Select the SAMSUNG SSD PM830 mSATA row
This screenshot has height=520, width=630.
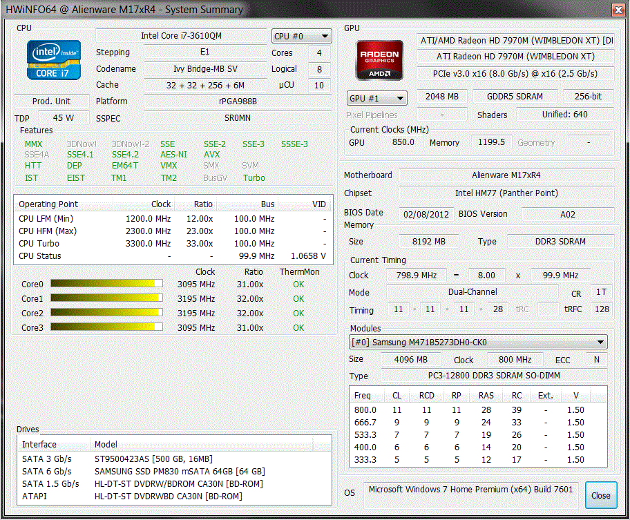pyautogui.click(x=175, y=472)
